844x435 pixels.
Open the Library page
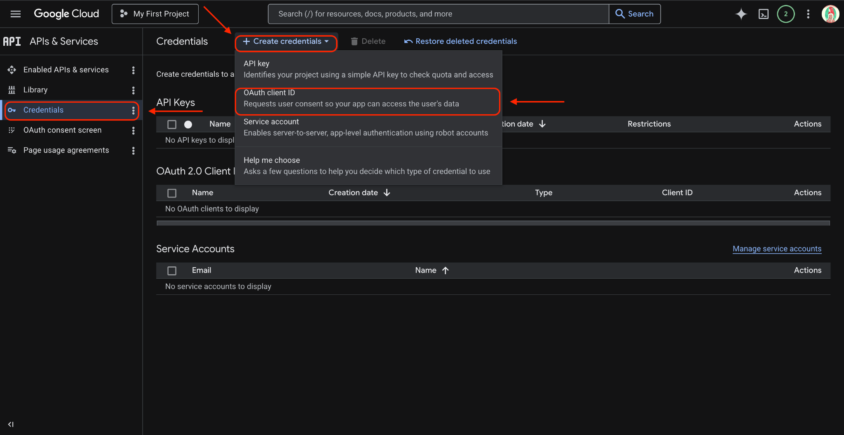point(35,90)
